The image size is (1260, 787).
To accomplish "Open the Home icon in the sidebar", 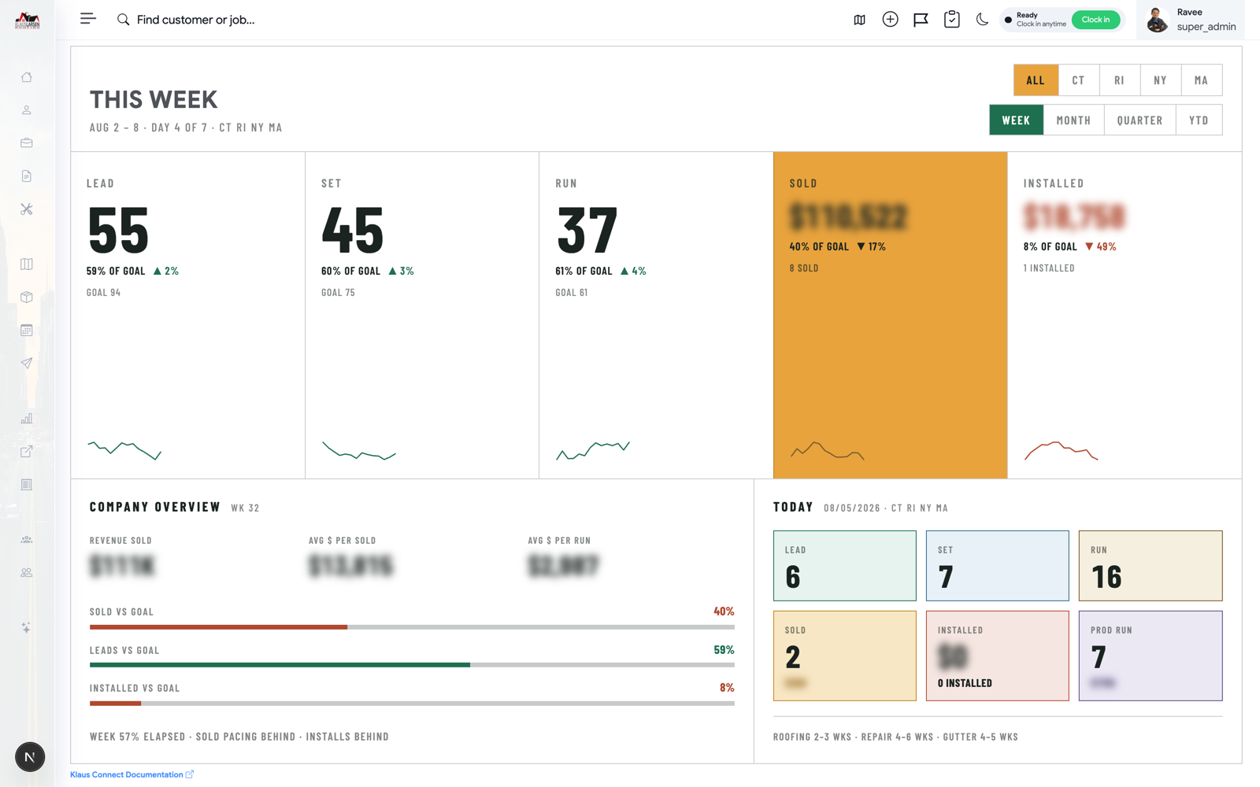I will 27,77.
